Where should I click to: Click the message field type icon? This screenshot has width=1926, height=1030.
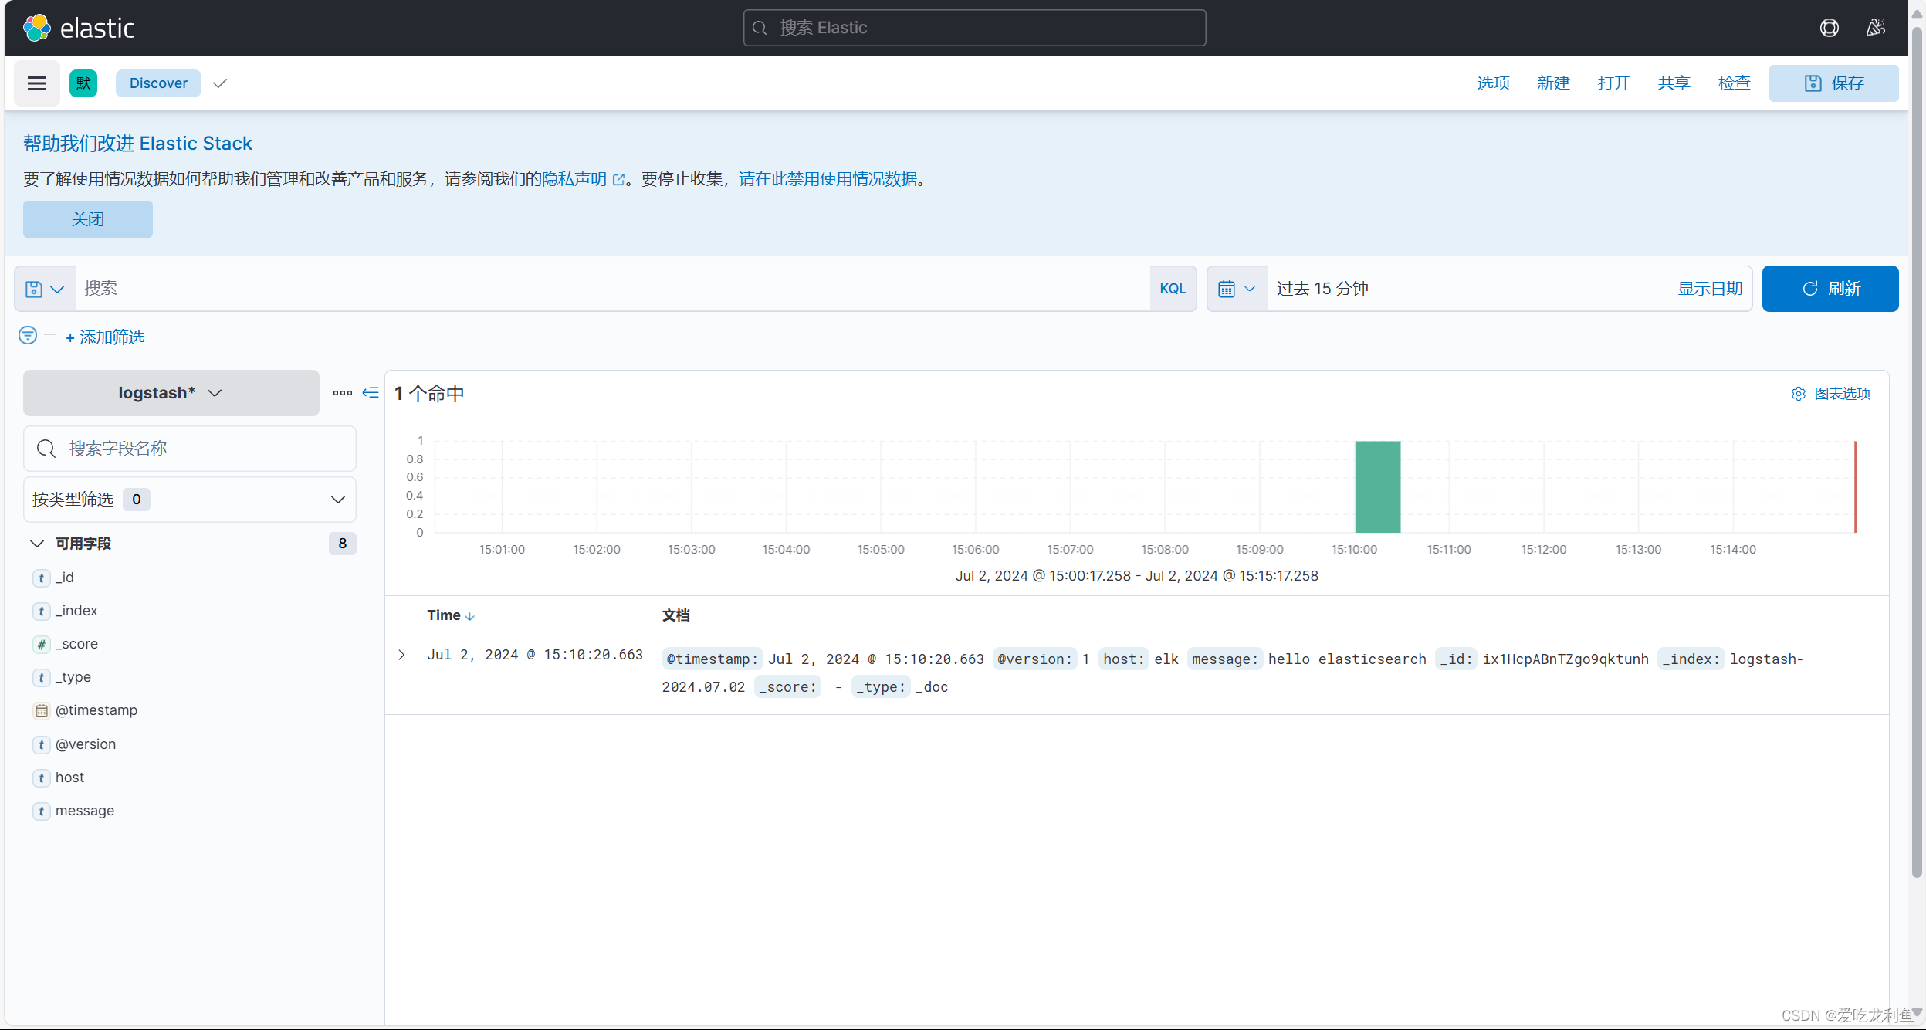click(42, 811)
